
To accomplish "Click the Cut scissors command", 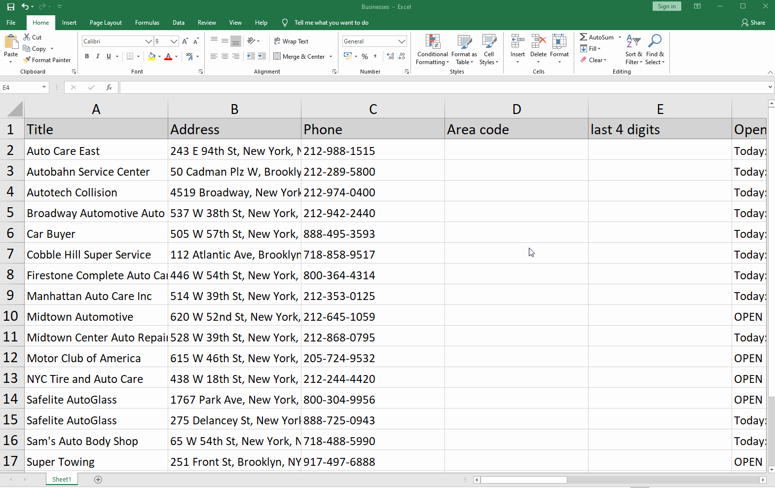I will pos(33,37).
